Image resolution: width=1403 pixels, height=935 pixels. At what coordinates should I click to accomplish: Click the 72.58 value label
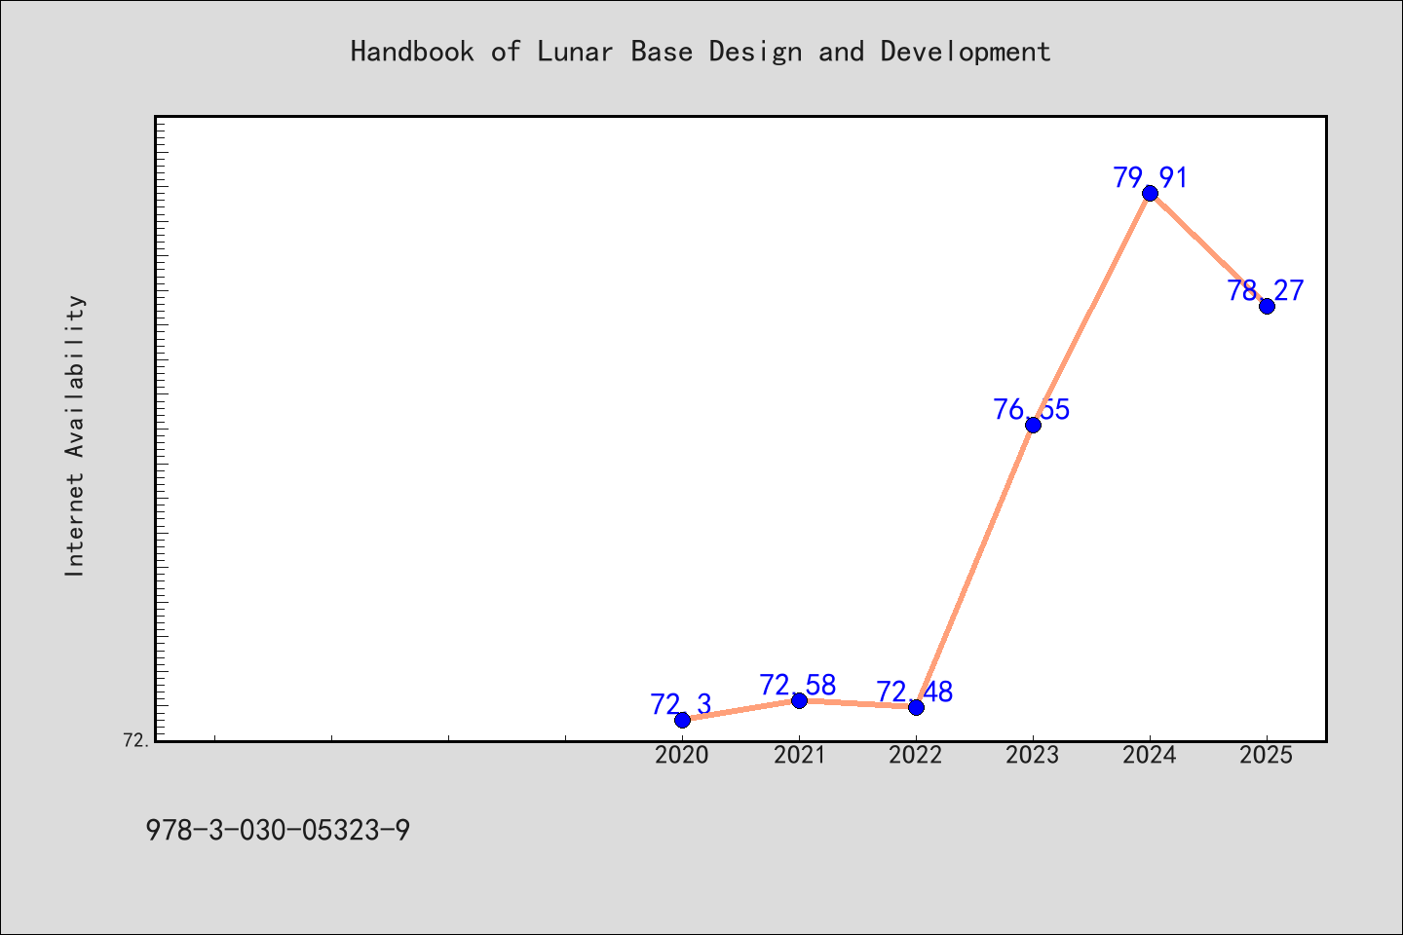pyautogui.click(x=798, y=685)
